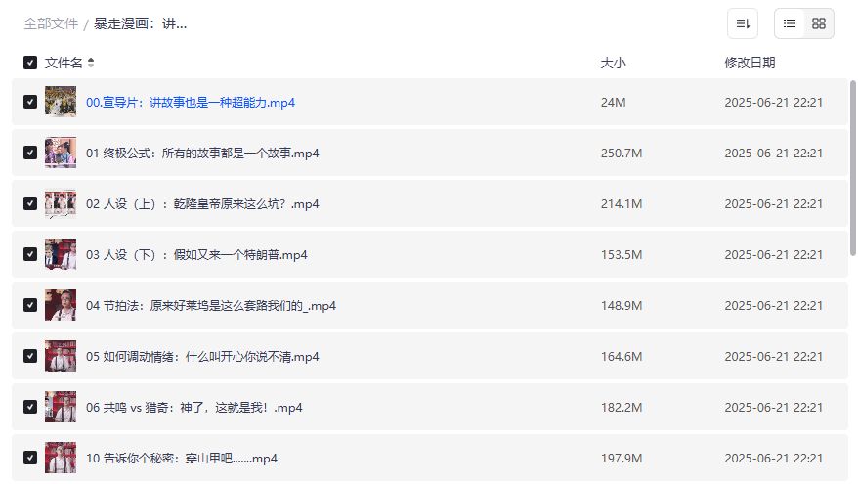Click thumbnail of 00.宣导片 video
Viewport: 858px width, 484px height.
(x=61, y=102)
